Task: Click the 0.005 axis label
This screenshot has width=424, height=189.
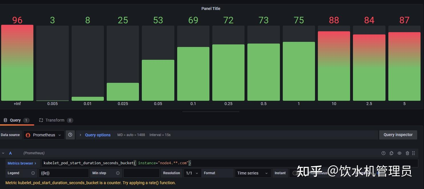Action: click(x=53, y=104)
